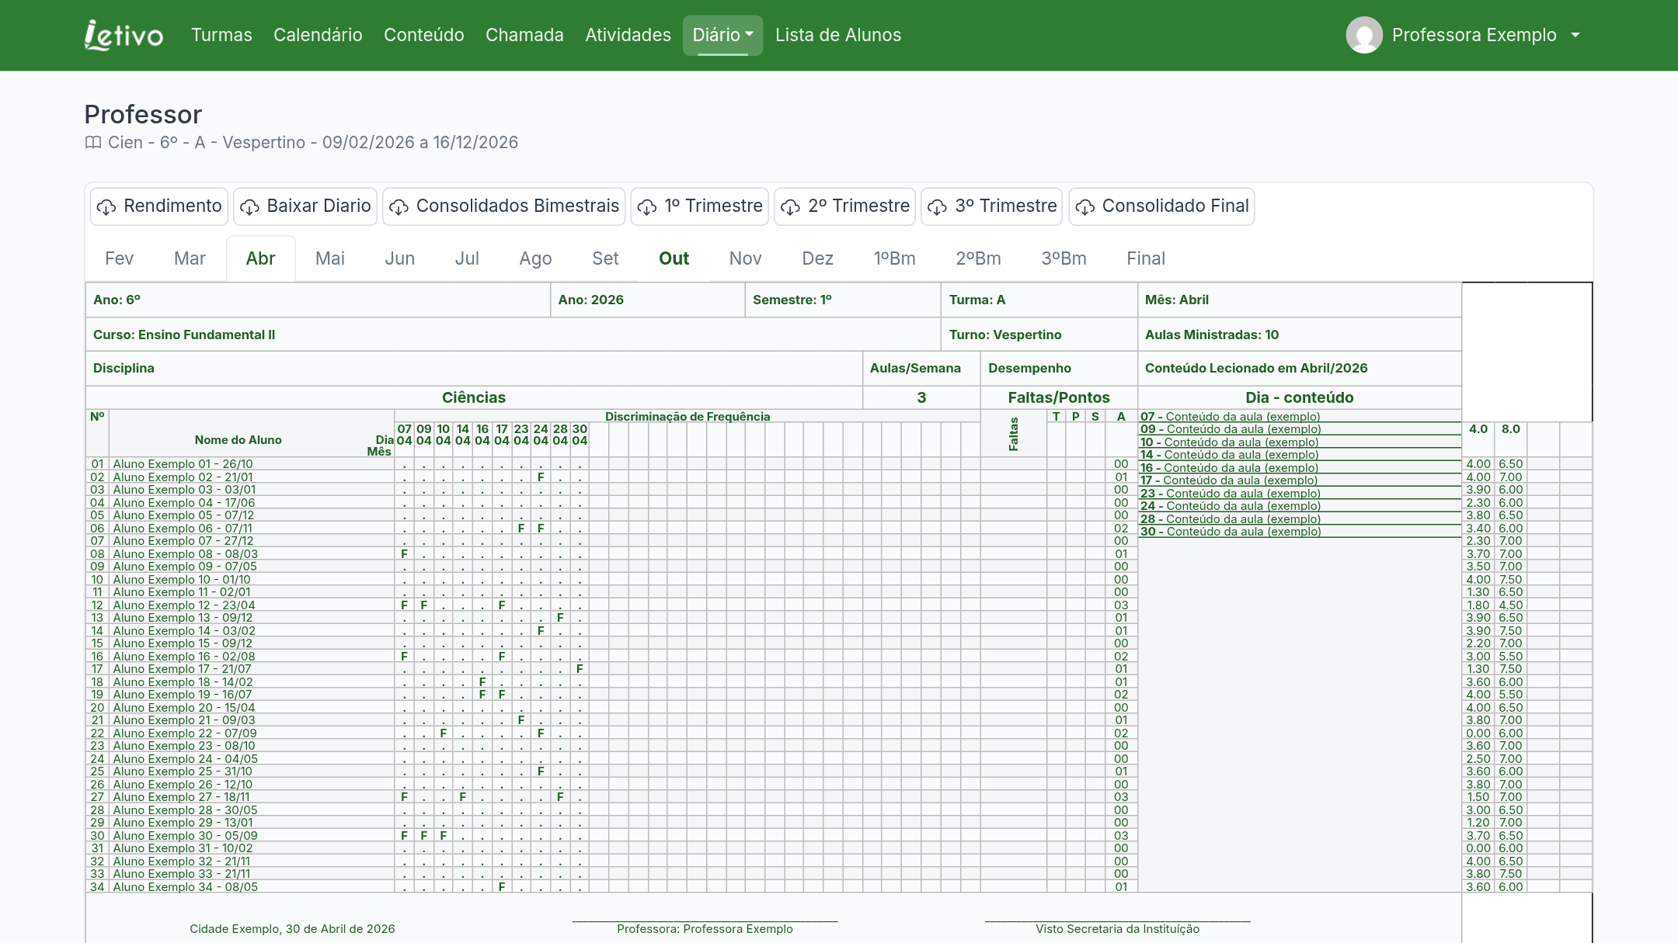Open the Professora Exemplo user name menu
The image size is (1678, 943).
click(1474, 35)
